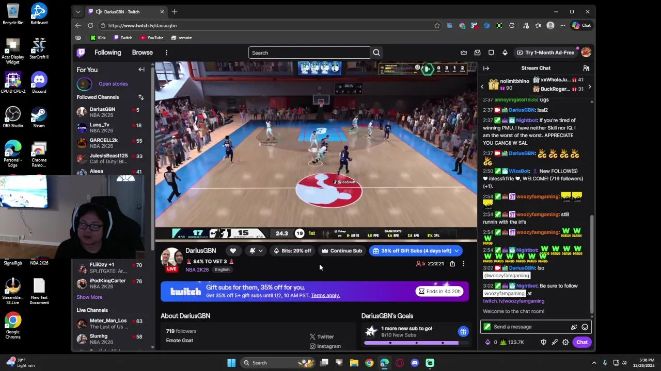Click the remote bookmark
661x371 pixels.
181,38
